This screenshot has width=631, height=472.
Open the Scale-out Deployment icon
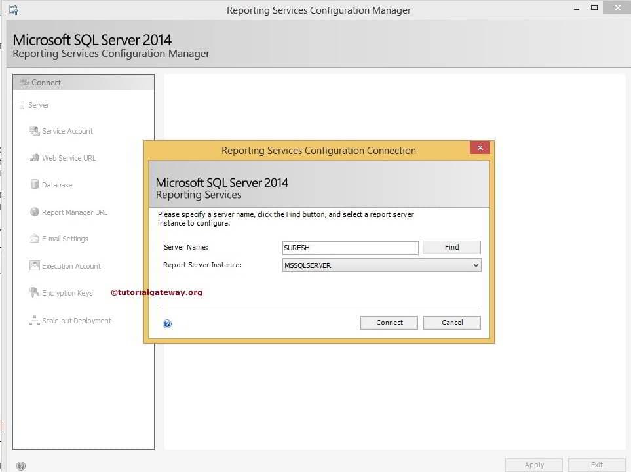tap(34, 320)
